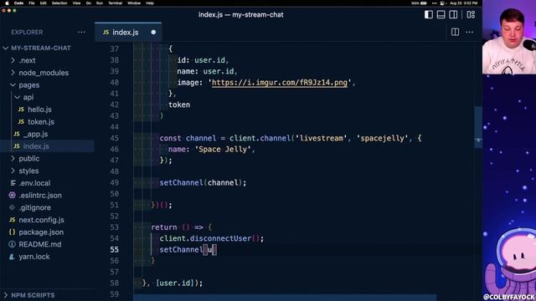Image resolution: width=536 pixels, height=301 pixels.
Task: Open the Help menu
Action: (150, 3)
